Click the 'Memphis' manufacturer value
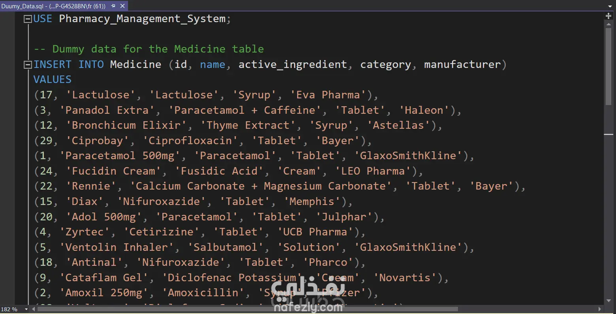Viewport: 616px width, 314px height. click(312, 202)
